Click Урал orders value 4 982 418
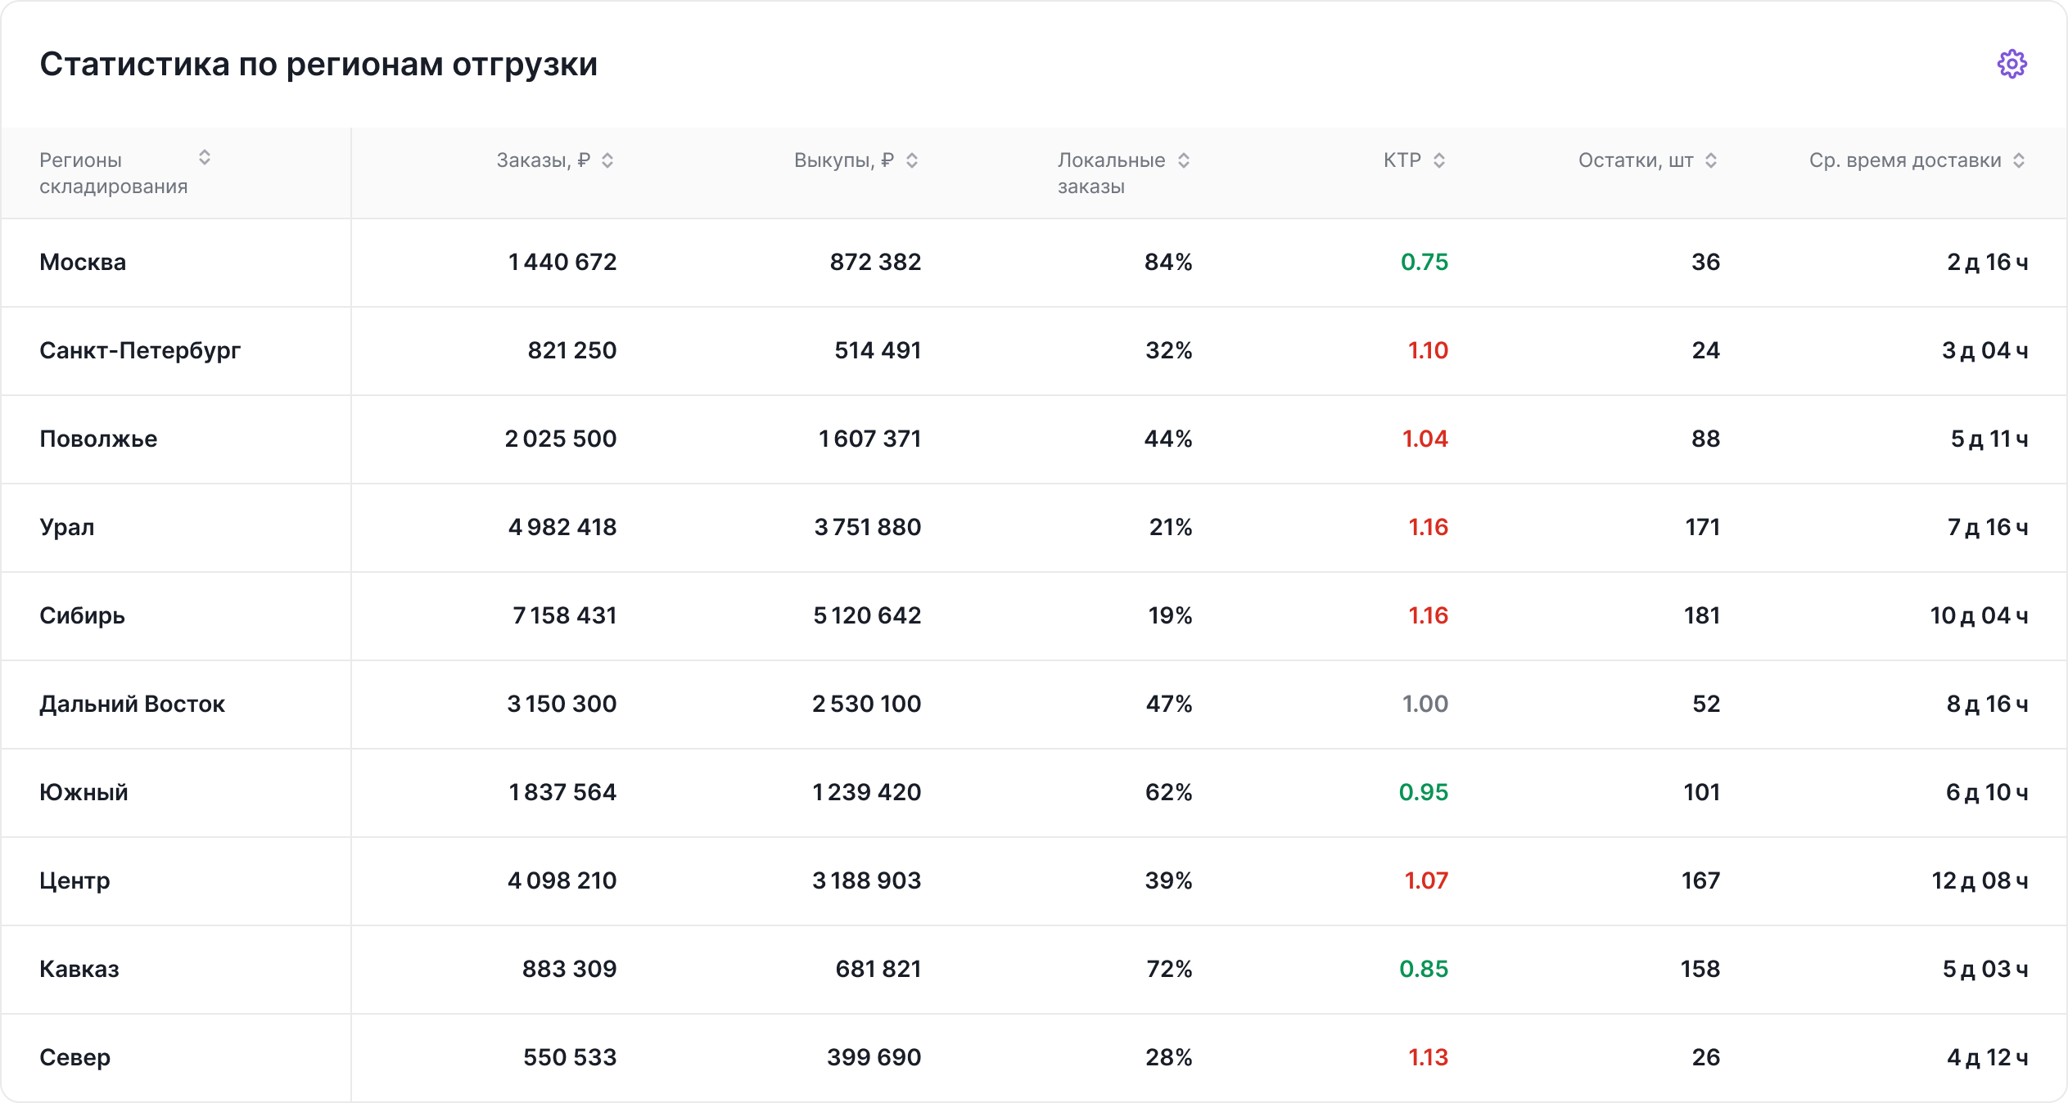Image resolution: width=2068 pixels, height=1103 pixels. point(562,527)
